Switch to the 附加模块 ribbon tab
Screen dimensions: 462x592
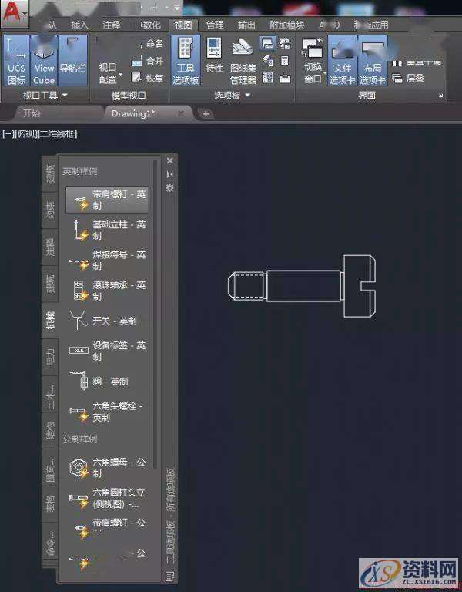(x=287, y=25)
